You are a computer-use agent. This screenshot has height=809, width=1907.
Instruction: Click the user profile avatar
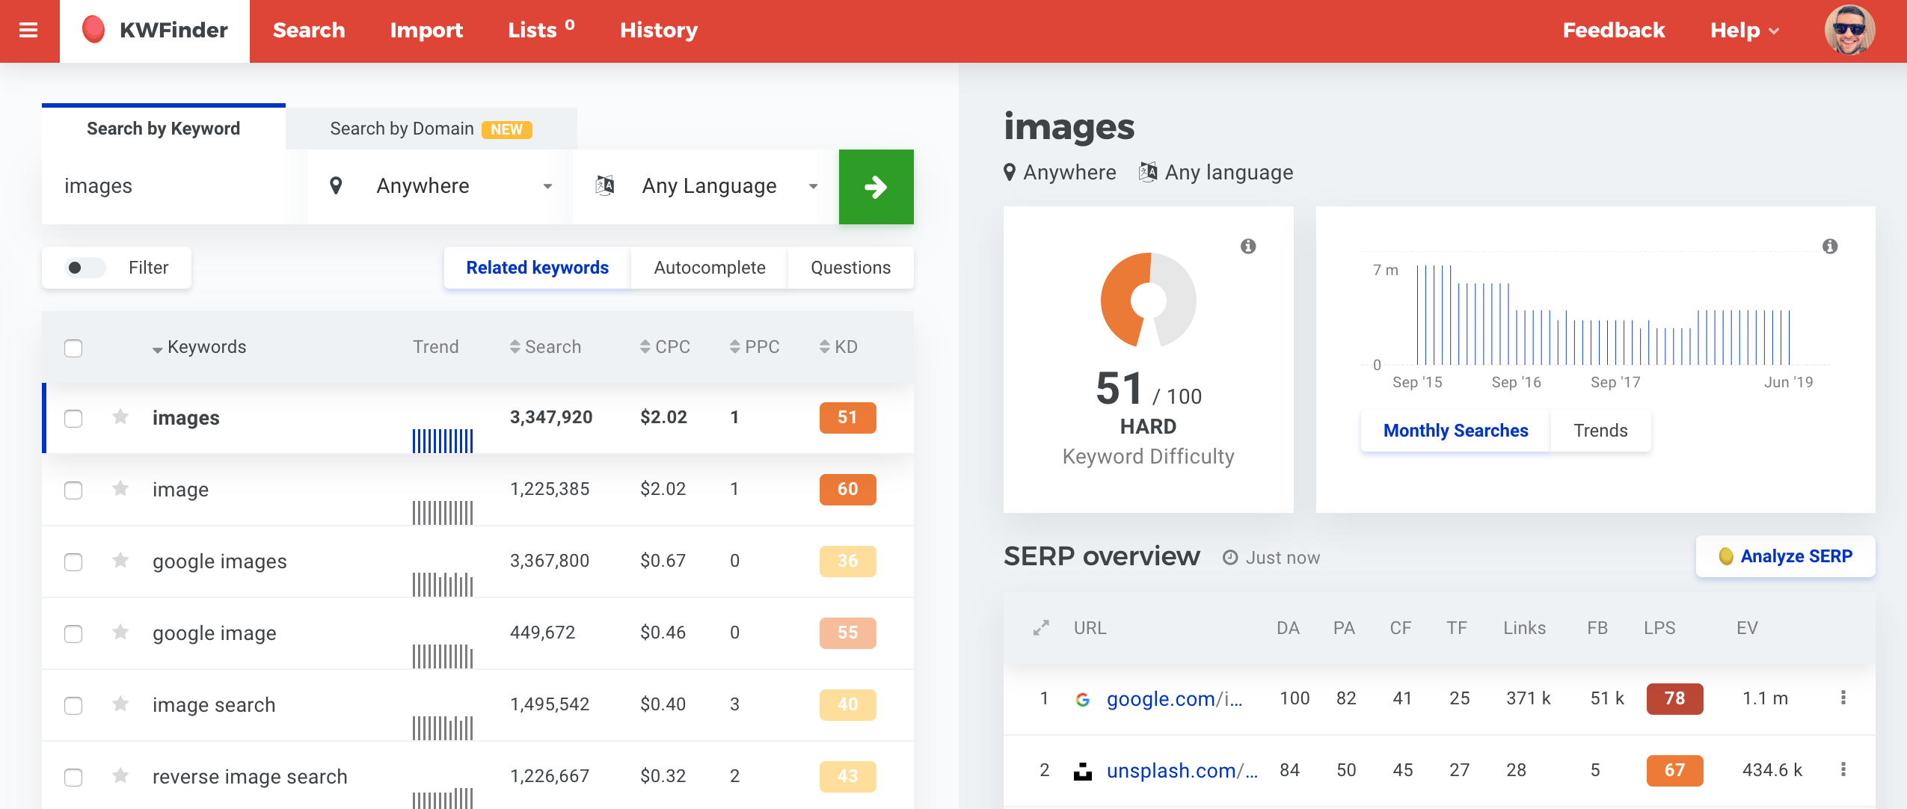(x=1849, y=31)
